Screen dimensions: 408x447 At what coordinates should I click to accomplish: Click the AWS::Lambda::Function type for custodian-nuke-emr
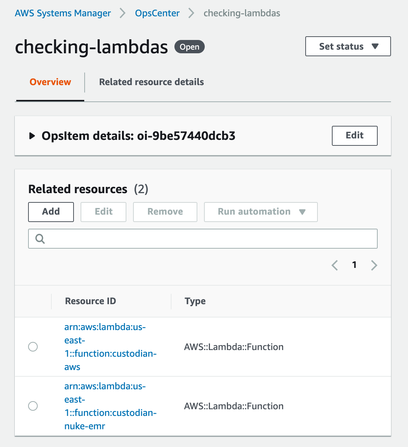(x=234, y=406)
